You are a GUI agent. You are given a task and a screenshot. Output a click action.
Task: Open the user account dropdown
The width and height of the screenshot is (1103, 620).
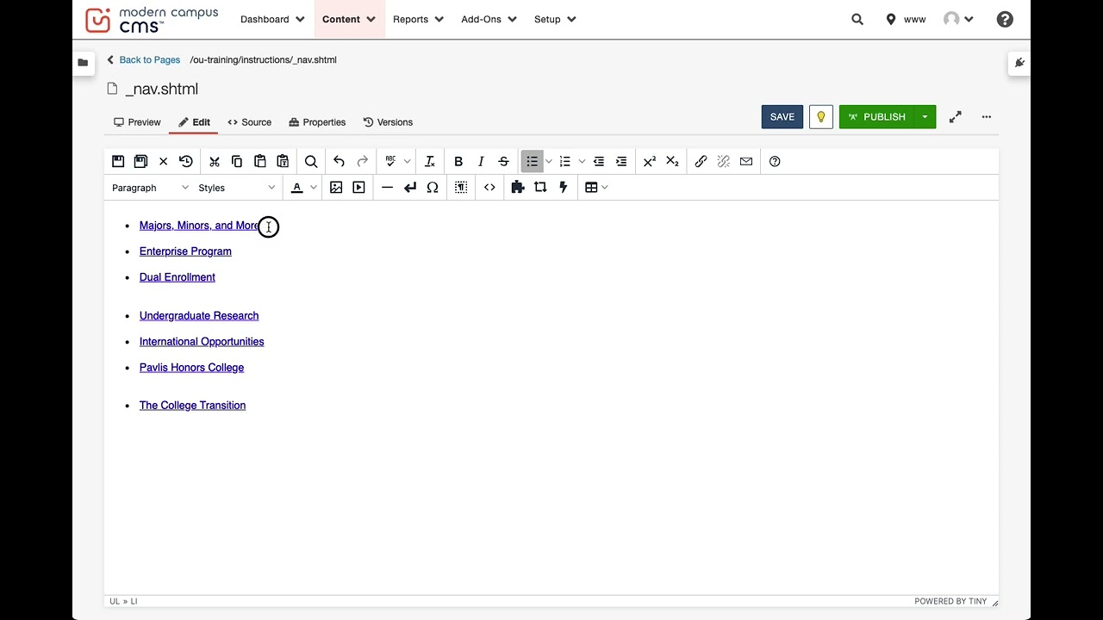pyautogui.click(x=958, y=19)
